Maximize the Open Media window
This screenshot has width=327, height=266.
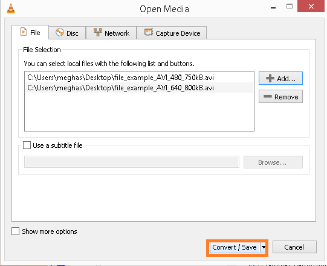pos(290,7)
